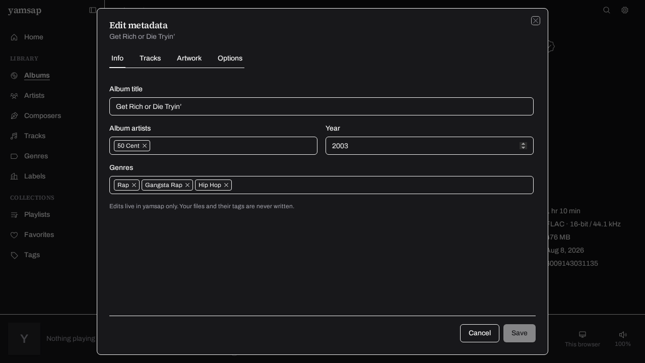Click the Album title input field
This screenshot has height=363, width=645.
coord(321,106)
